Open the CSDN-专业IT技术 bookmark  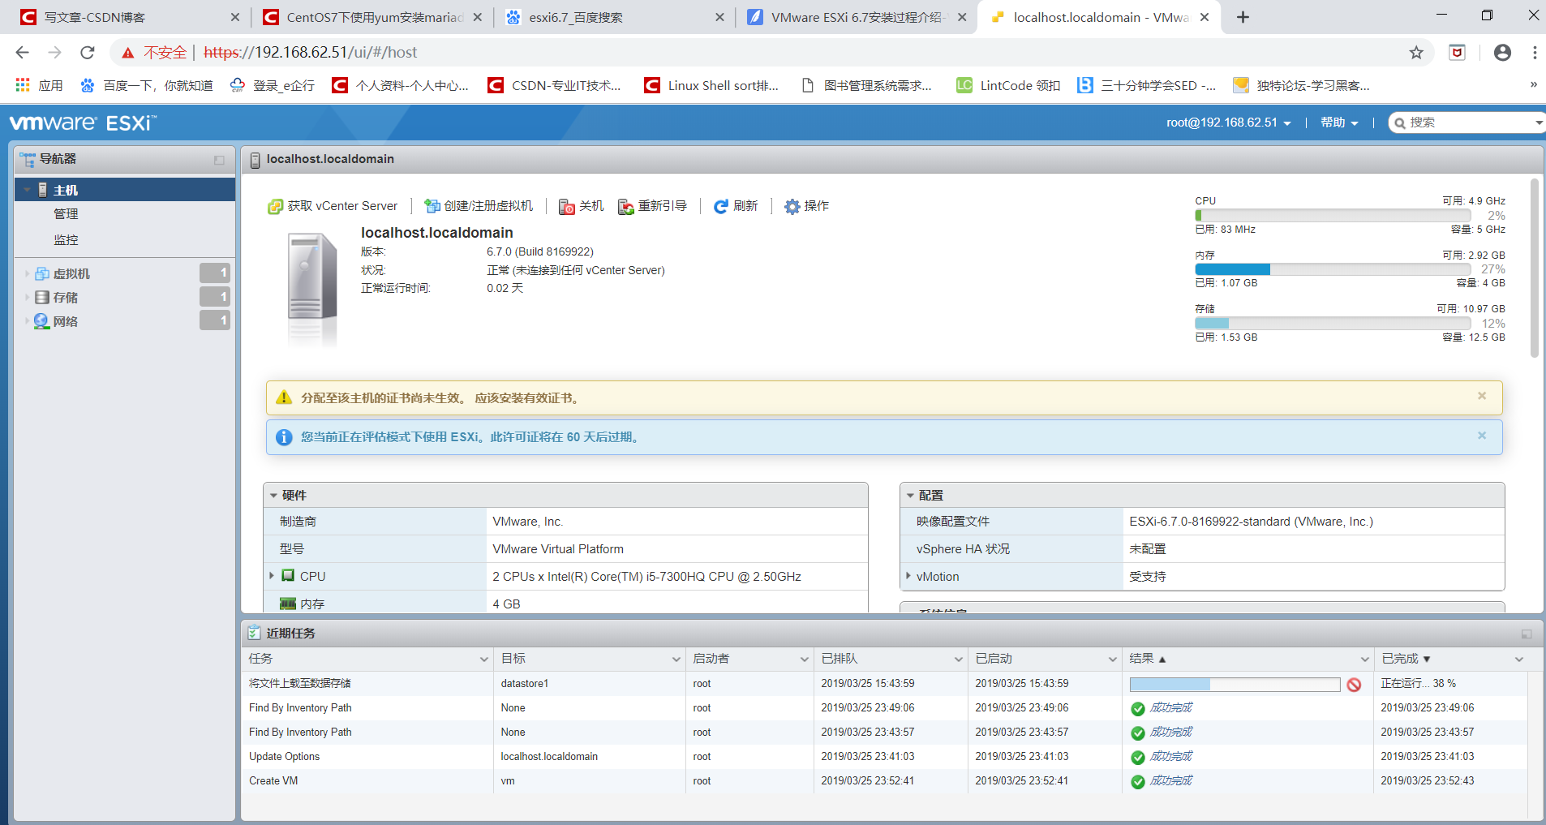(554, 85)
